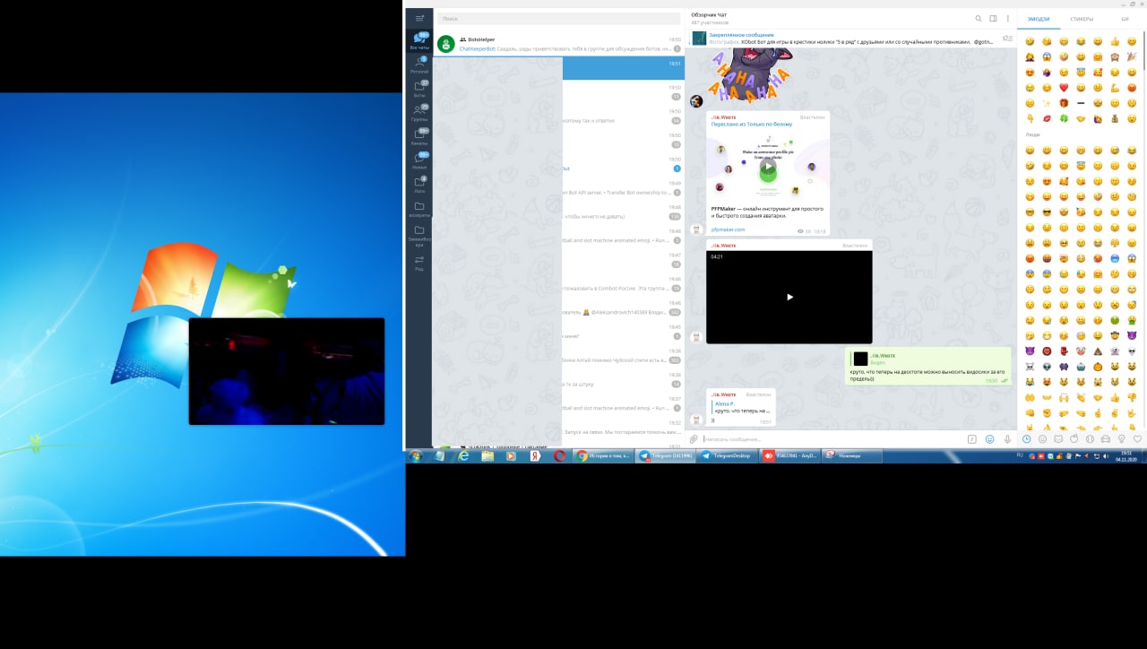Switch to the AnyDesk taskbar window
The width and height of the screenshot is (1147, 649).
pos(789,455)
